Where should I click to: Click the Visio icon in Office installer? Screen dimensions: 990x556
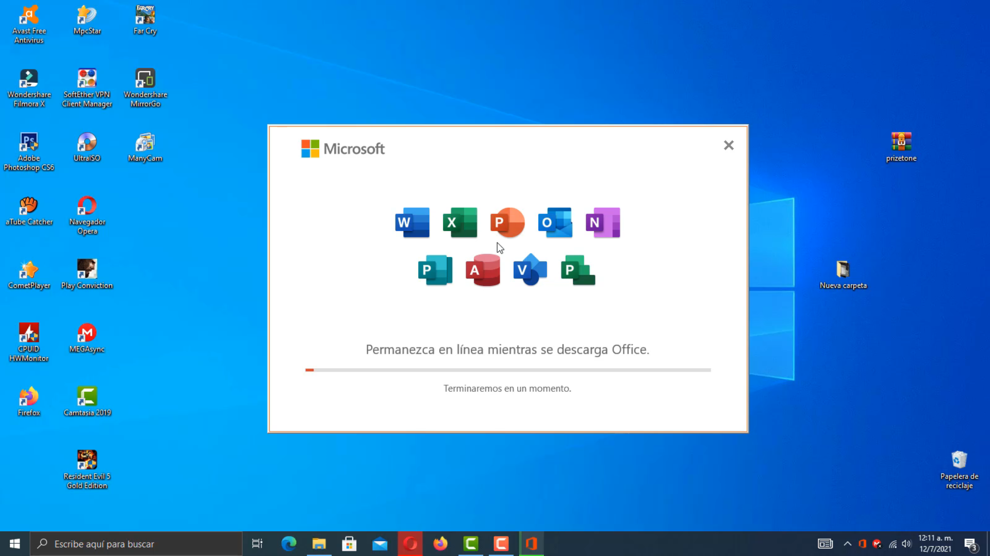[x=530, y=270]
